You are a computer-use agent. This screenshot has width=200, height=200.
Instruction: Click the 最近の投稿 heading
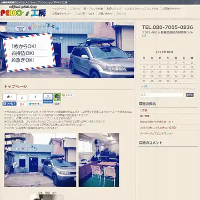coord(147,104)
